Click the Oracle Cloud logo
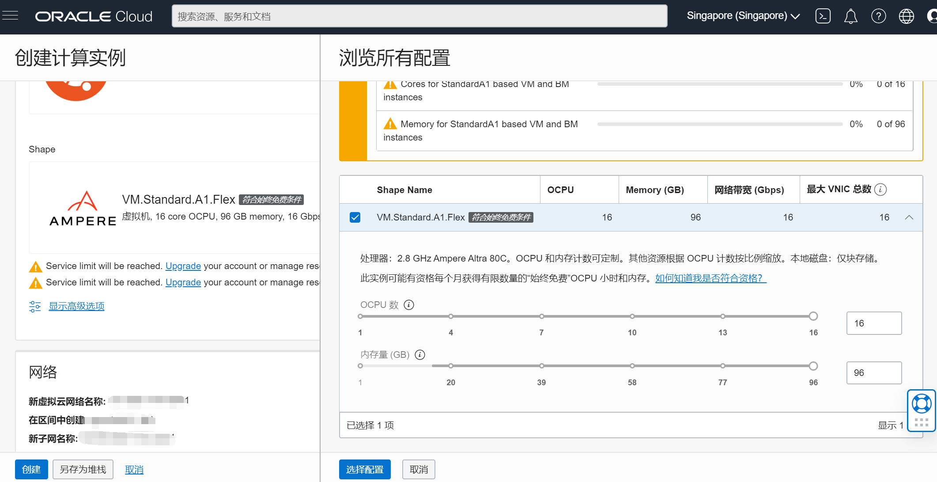The image size is (937, 482). [94, 16]
